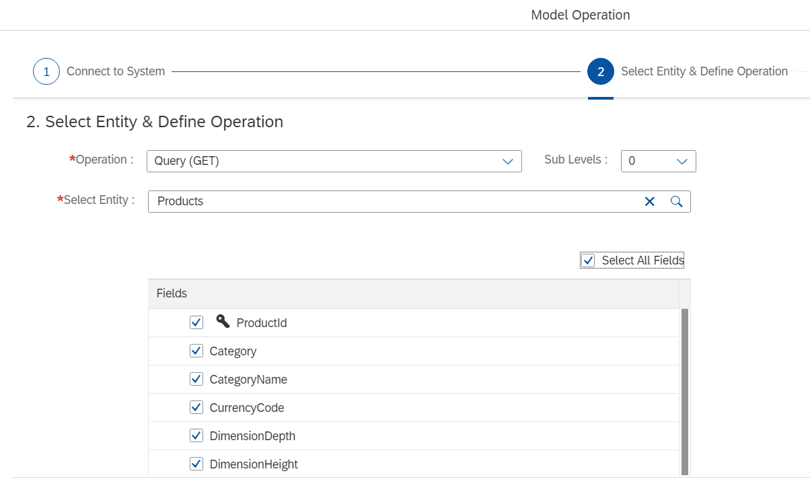Screen dimensions: 810x492
Task: Deselect the CategoryName field checkbox
Action: 196,379
